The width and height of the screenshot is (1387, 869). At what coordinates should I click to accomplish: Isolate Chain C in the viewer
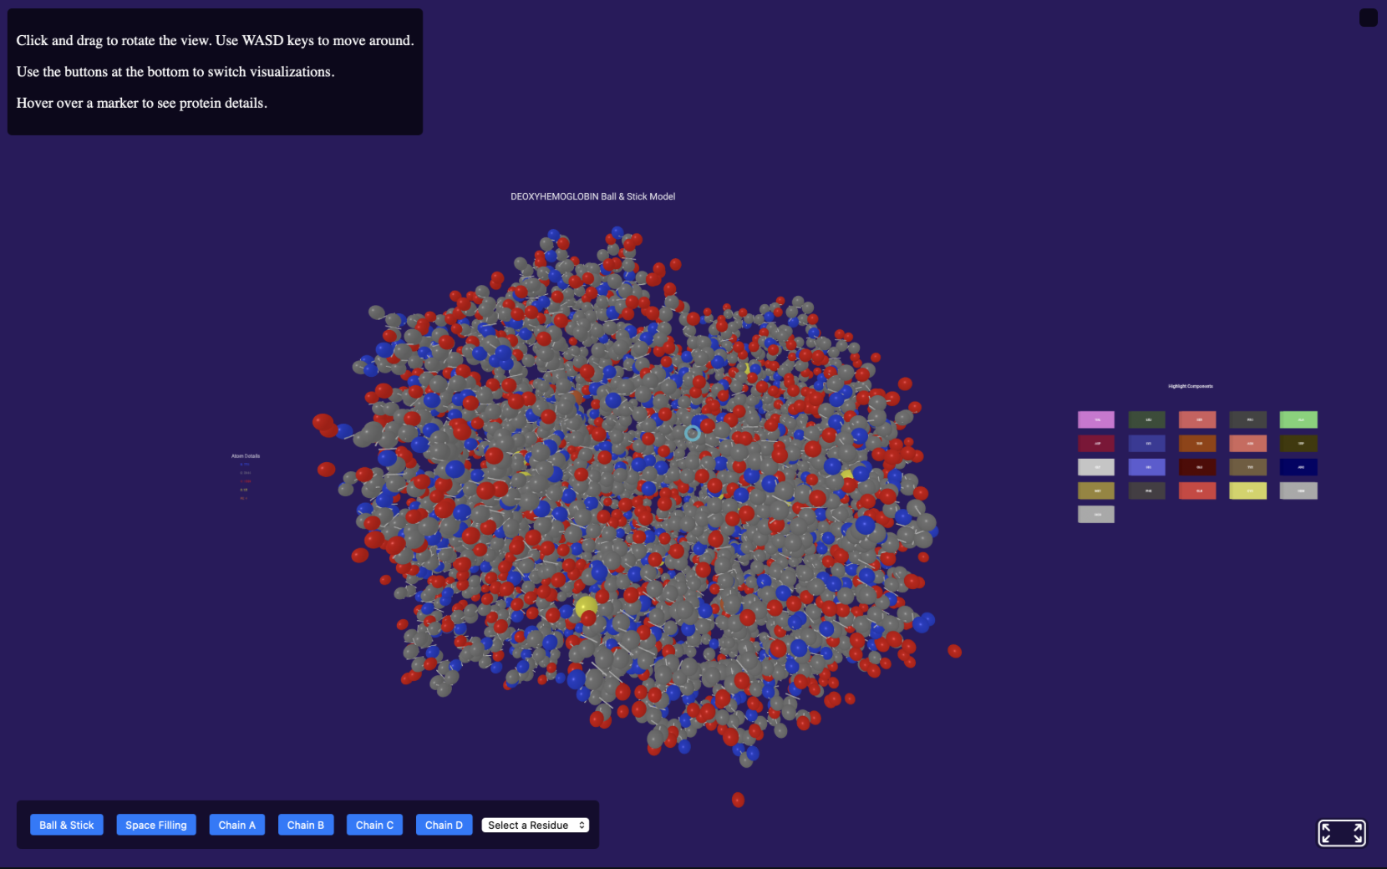click(374, 825)
